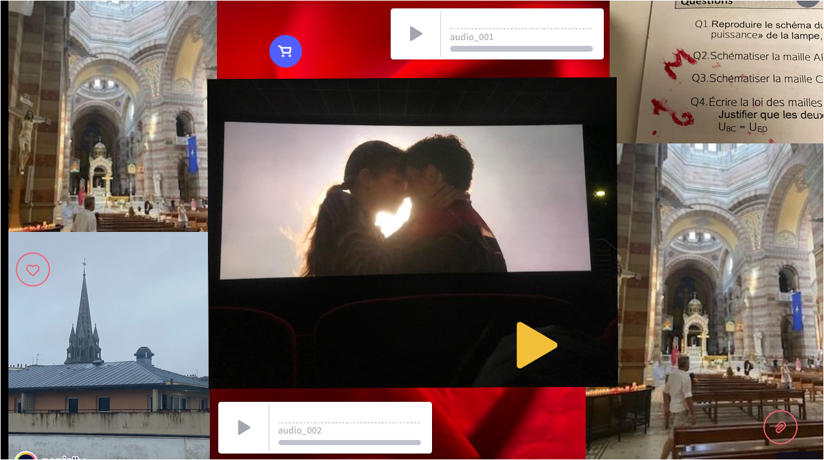Play the audio_001 clip
The height and width of the screenshot is (460, 824).
(416, 34)
